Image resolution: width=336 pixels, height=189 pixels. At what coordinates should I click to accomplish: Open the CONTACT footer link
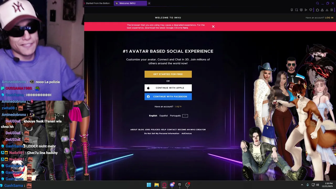[x=172, y=130]
